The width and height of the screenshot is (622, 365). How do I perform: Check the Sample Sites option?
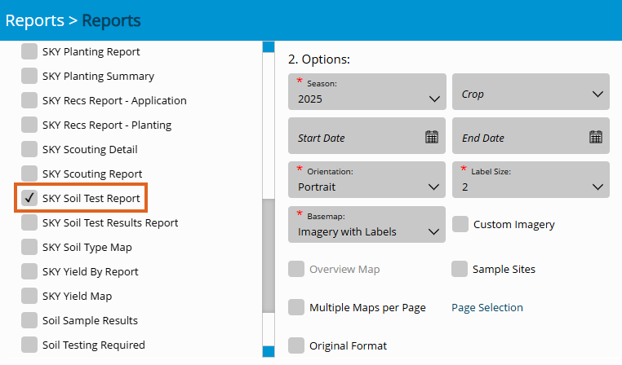460,269
